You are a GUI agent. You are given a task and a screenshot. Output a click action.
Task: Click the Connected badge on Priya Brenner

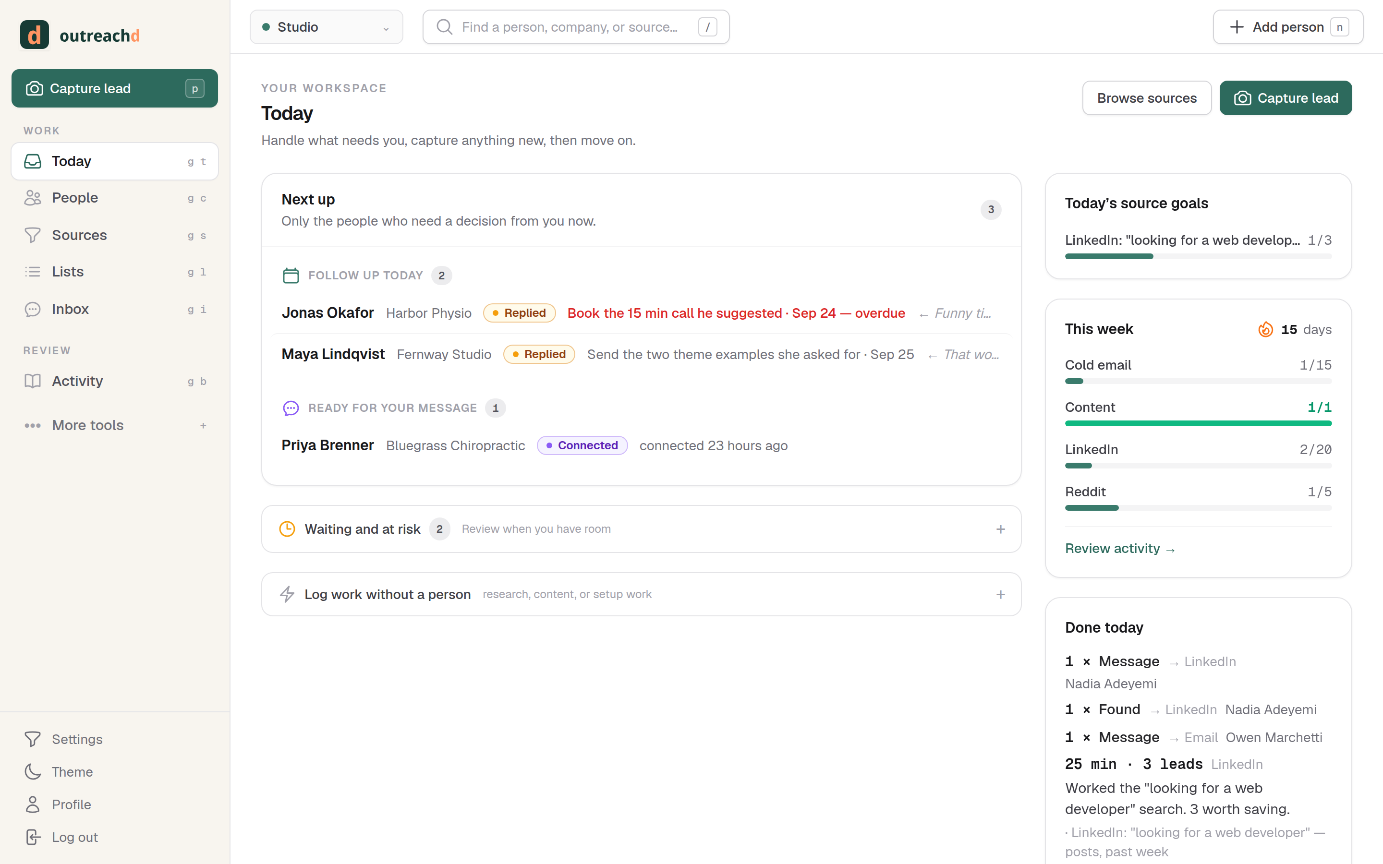(x=582, y=445)
